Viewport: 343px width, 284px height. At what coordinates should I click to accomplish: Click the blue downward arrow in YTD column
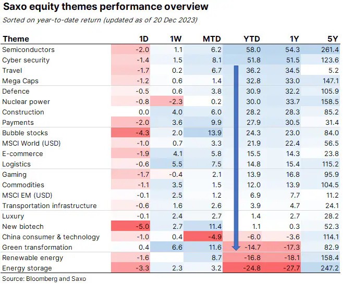(x=236, y=156)
